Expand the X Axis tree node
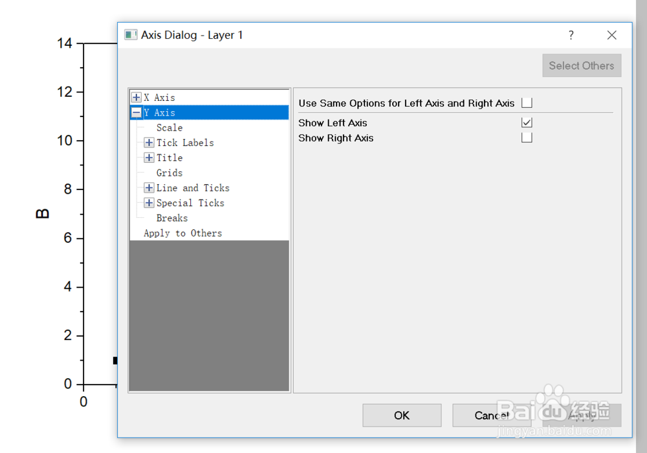Image resolution: width=647 pixels, height=453 pixels. (136, 98)
